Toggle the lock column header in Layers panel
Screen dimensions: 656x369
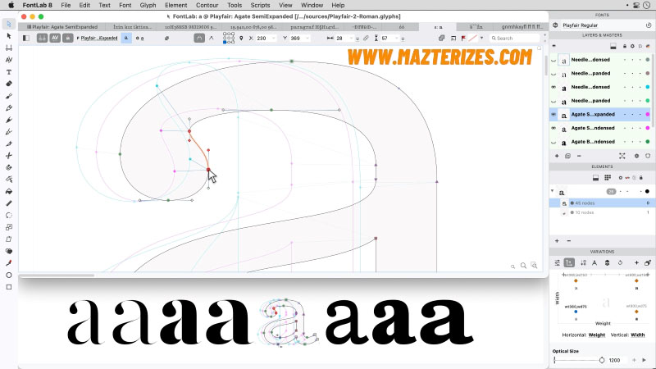625,46
